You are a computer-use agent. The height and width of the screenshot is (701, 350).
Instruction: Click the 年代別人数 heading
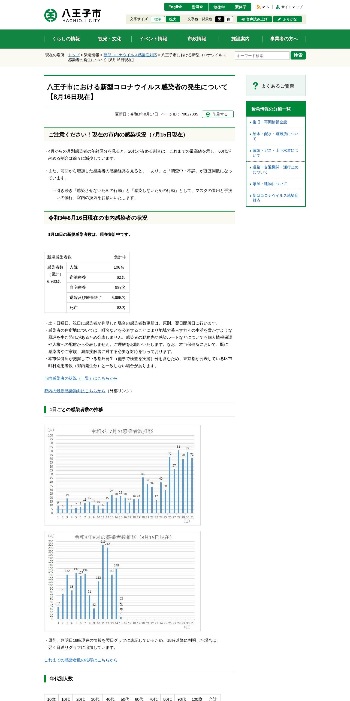61,679
